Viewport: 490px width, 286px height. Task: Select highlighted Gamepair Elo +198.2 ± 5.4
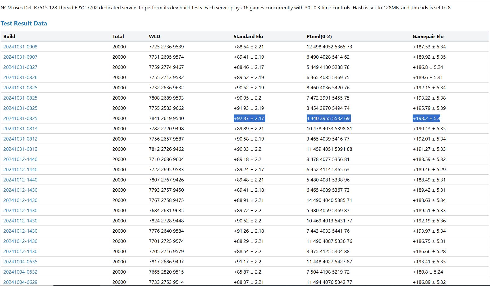pyautogui.click(x=426, y=118)
